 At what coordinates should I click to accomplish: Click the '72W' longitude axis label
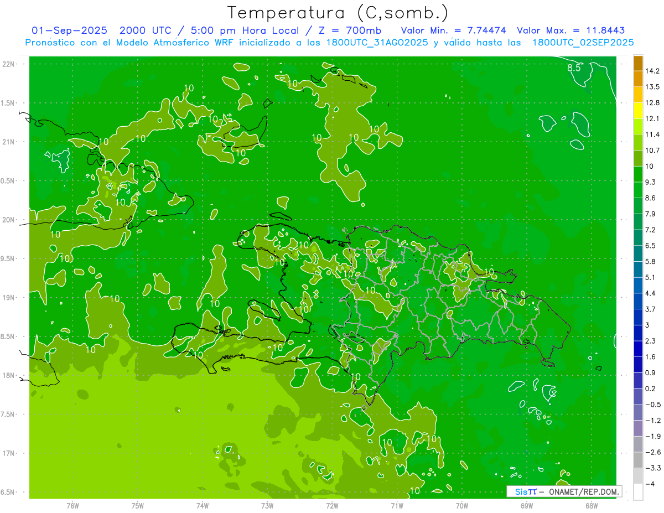[332, 505]
